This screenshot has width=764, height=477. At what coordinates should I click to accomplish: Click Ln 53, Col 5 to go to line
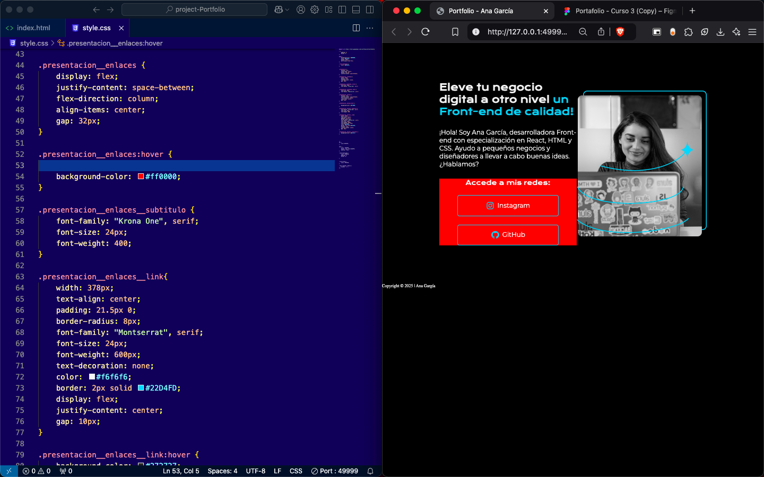(181, 471)
